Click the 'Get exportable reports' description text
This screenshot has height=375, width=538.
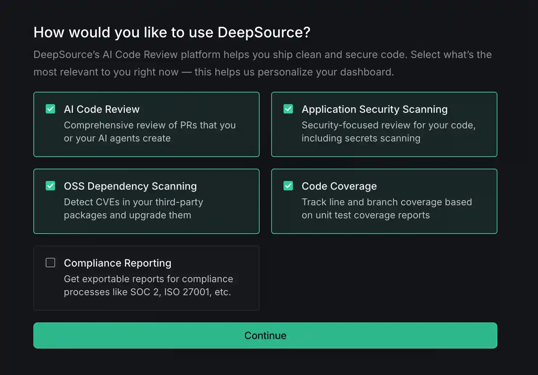148,279
